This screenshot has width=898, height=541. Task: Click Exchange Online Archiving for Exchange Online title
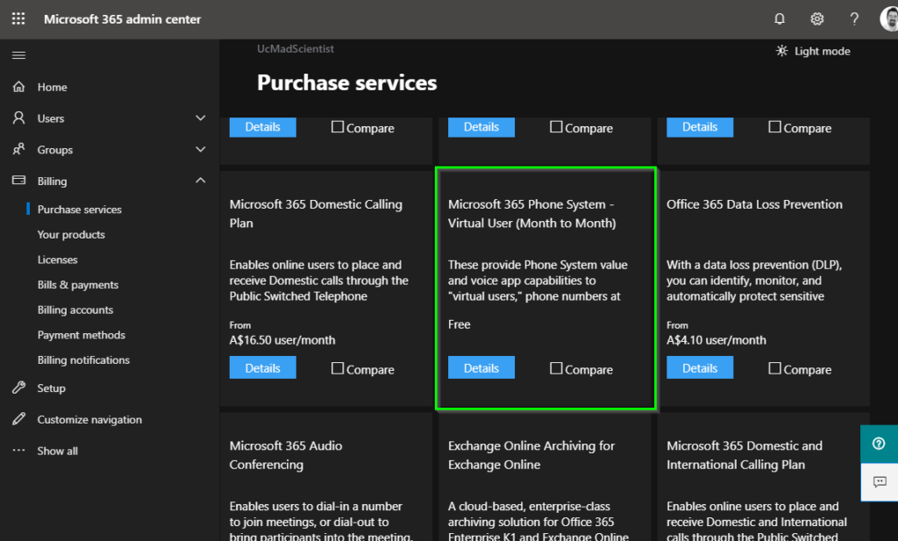coord(531,455)
